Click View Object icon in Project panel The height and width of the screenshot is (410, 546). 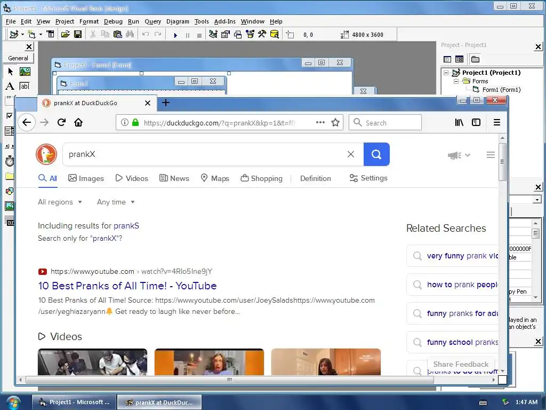(459, 59)
